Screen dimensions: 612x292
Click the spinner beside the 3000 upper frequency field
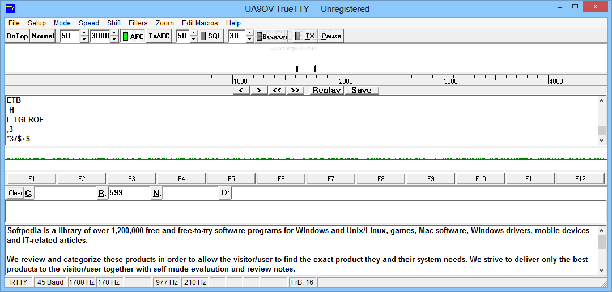click(x=114, y=36)
